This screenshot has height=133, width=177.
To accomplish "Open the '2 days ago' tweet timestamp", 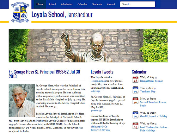I will 95,91.
